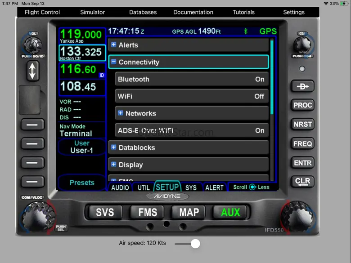Toggle the Bluetooth setting row
This screenshot has height=263, width=351.
pos(192,79)
